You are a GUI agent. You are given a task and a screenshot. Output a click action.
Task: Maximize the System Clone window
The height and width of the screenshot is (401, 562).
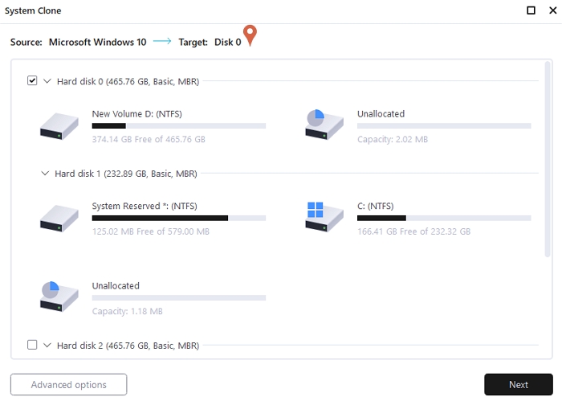pyautogui.click(x=531, y=10)
